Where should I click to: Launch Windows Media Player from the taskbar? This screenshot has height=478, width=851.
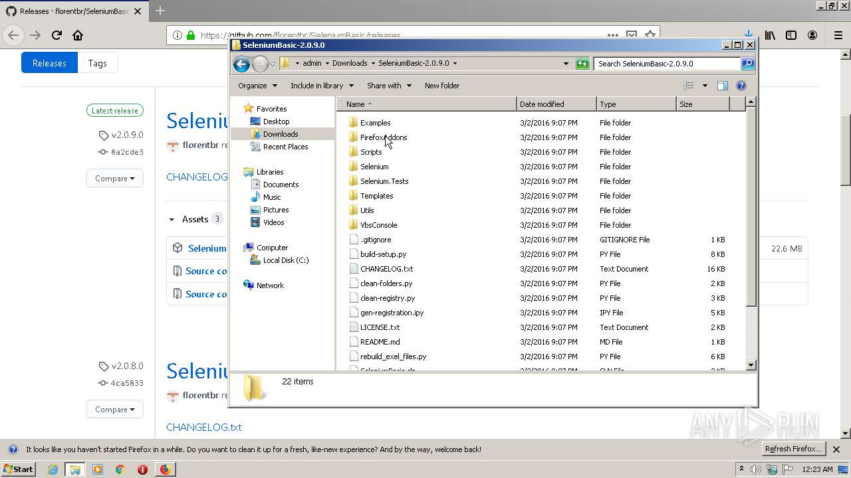click(98, 469)
